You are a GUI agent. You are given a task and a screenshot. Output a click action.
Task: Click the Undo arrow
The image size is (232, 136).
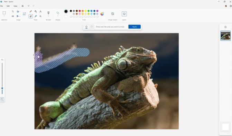coord(29,6)
